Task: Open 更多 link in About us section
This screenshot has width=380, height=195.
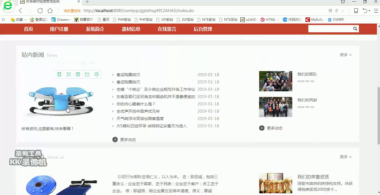Action: [345, 157]
